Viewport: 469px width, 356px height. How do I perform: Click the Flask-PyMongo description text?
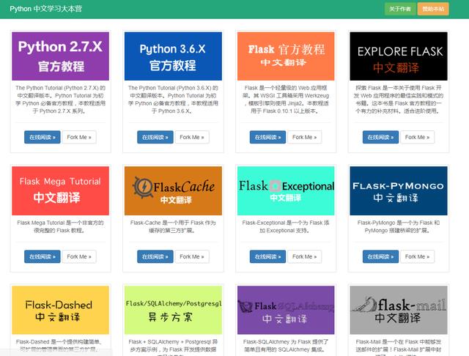pos(399,226)
